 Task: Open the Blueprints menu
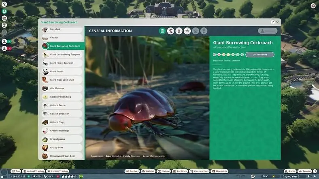[219, 171]
